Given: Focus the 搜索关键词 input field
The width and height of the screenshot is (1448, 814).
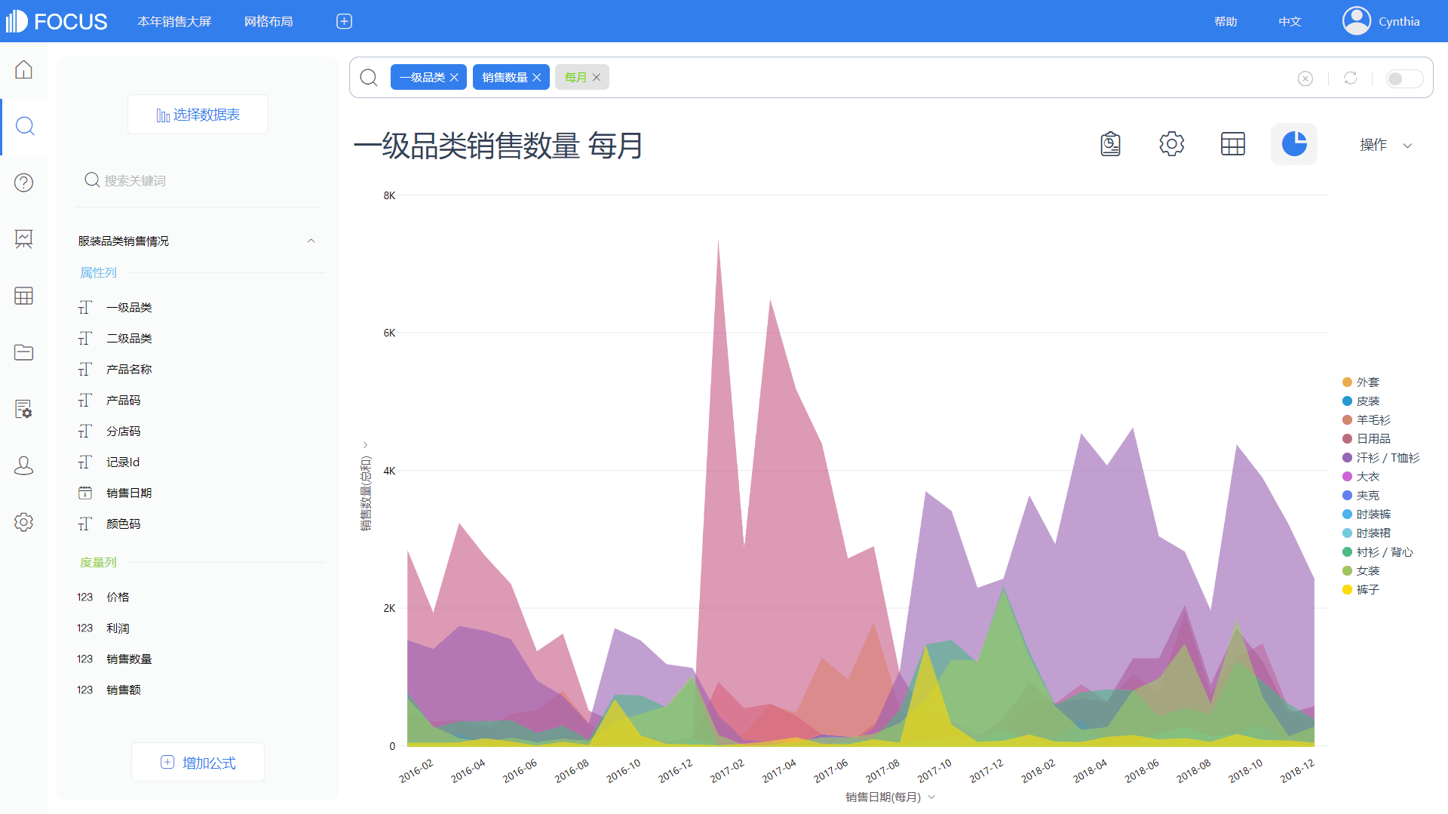Looking at the screenshot, I should point(198,180).
